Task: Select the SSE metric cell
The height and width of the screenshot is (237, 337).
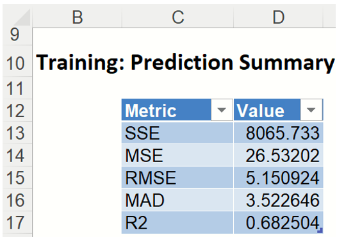Action: tap(177, 133)
